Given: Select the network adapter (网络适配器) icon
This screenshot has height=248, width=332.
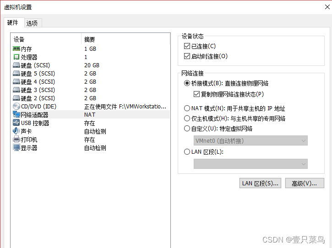Looking at the screenshot, I should [16, 114].
